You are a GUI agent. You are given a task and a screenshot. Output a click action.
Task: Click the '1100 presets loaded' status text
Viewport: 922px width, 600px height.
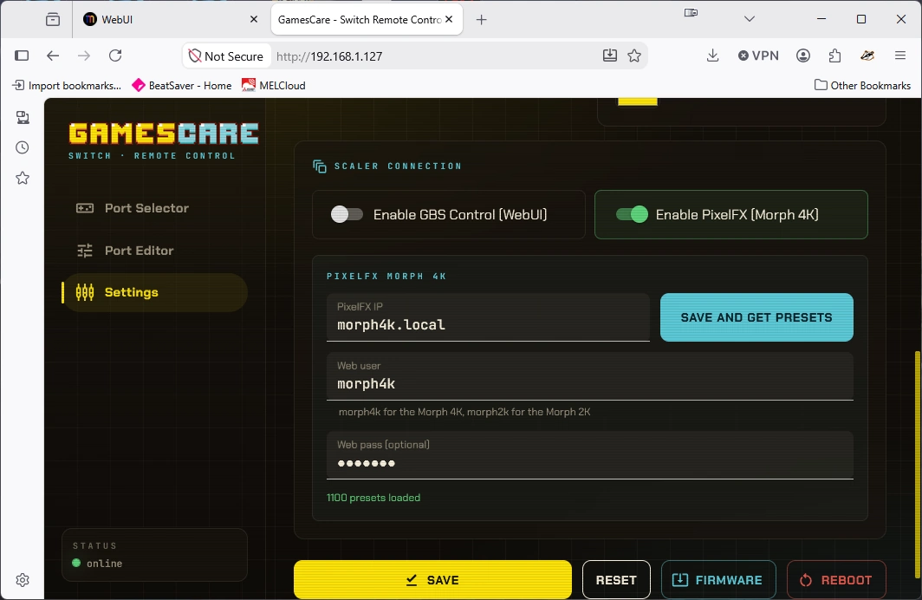coord(373,498)
